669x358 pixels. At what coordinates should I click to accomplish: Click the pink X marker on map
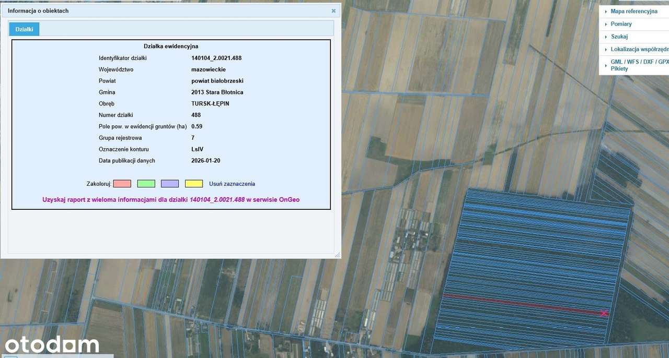pyautogui.click(x=604, y=313)
